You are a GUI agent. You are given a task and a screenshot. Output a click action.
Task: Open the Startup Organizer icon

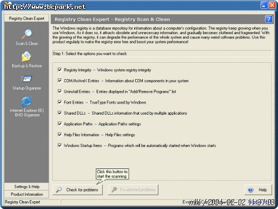(27, 79)
